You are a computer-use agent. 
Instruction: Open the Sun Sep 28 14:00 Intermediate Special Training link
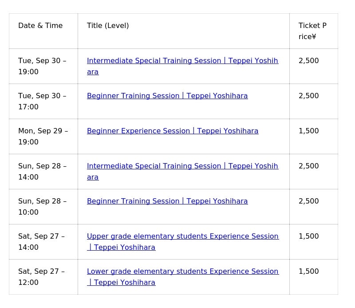[x=182, y=166]
